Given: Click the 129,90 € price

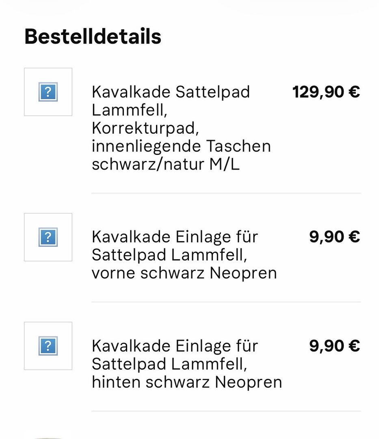Looking at the screenshot, I should pyautogui.click(x=326, y=92).
